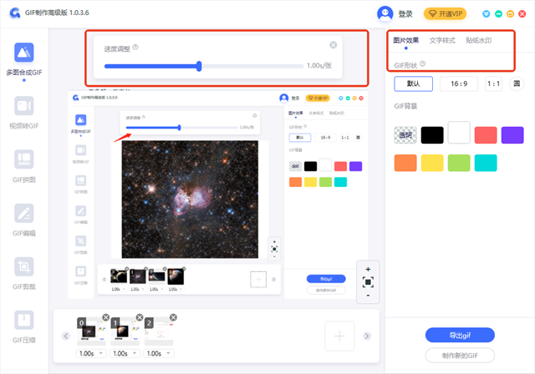Image resolution: width=535 pixels, height=374 pixels.
Task: Click the speed slider handle
Action: 199,66
